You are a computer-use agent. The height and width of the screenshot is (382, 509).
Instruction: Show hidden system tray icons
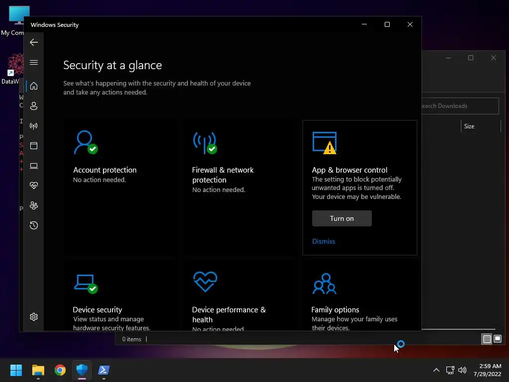(x=436, y=370)
